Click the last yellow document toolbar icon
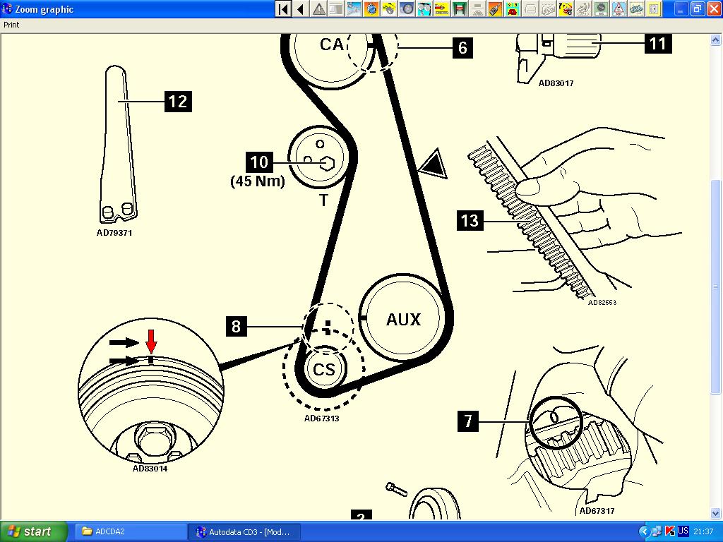 pyautogui.click(x=655, y=9)
